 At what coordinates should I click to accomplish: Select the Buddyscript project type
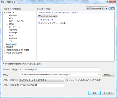pos(11,44)
